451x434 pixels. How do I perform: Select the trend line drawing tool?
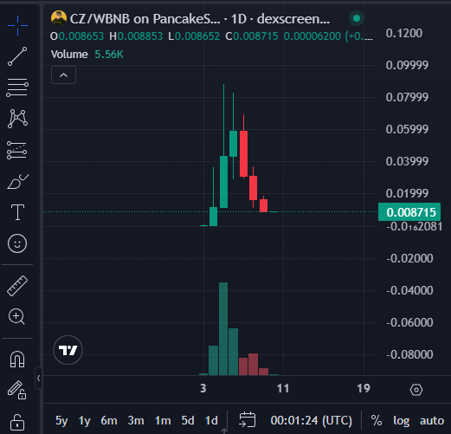point(17,56)
